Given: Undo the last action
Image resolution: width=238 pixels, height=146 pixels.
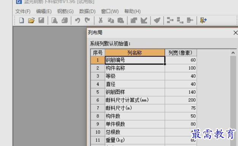Looking at the screenshot, I should [78, 20].
